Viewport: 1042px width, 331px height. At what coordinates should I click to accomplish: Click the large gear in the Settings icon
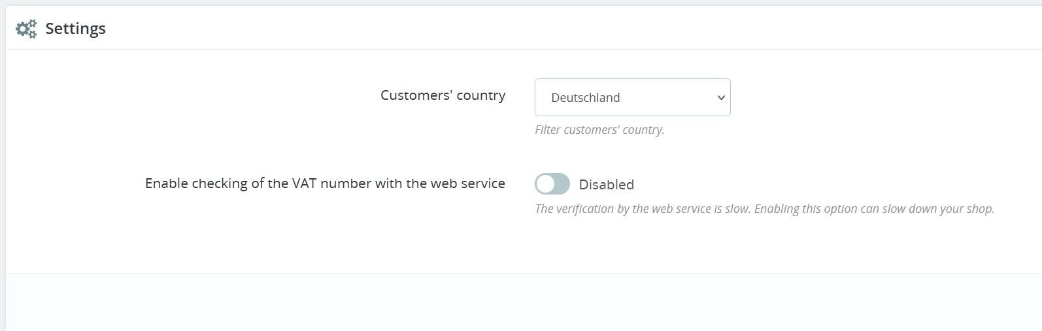tap(24, 28)
